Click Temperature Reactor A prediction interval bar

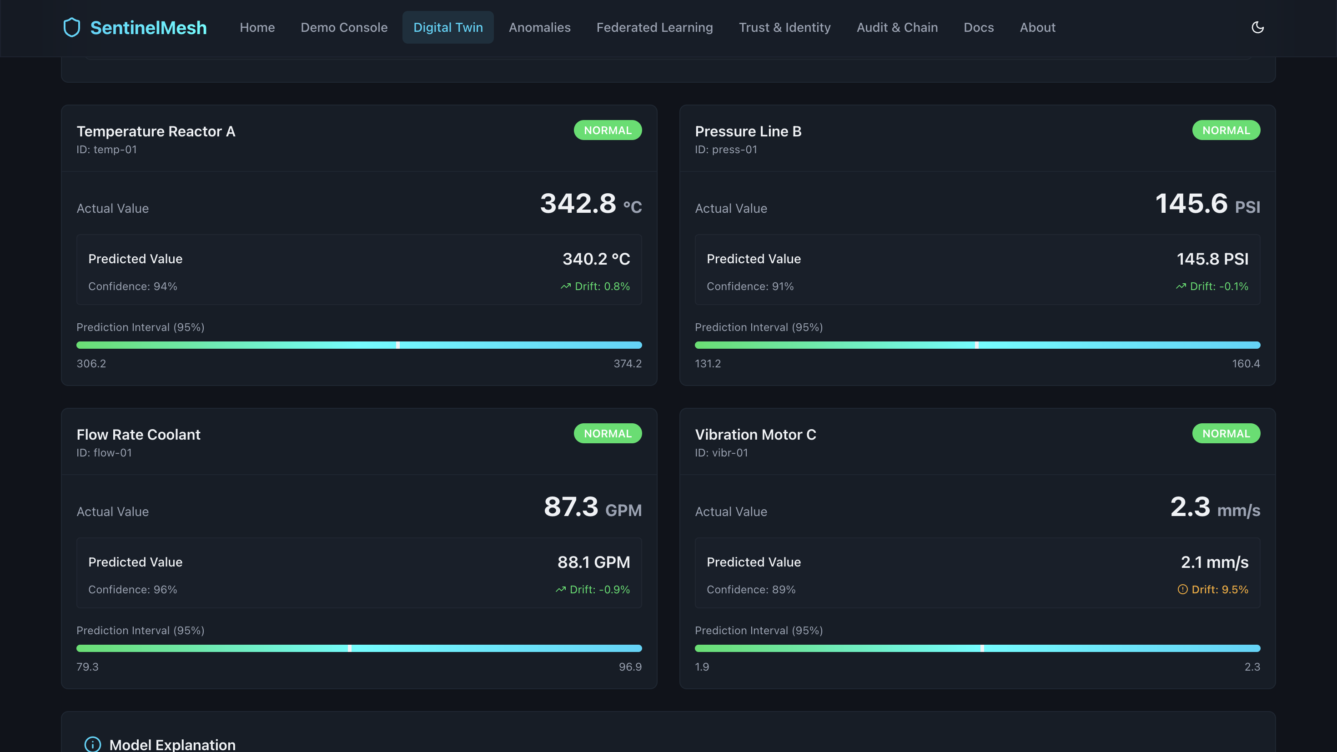[359, 345]
